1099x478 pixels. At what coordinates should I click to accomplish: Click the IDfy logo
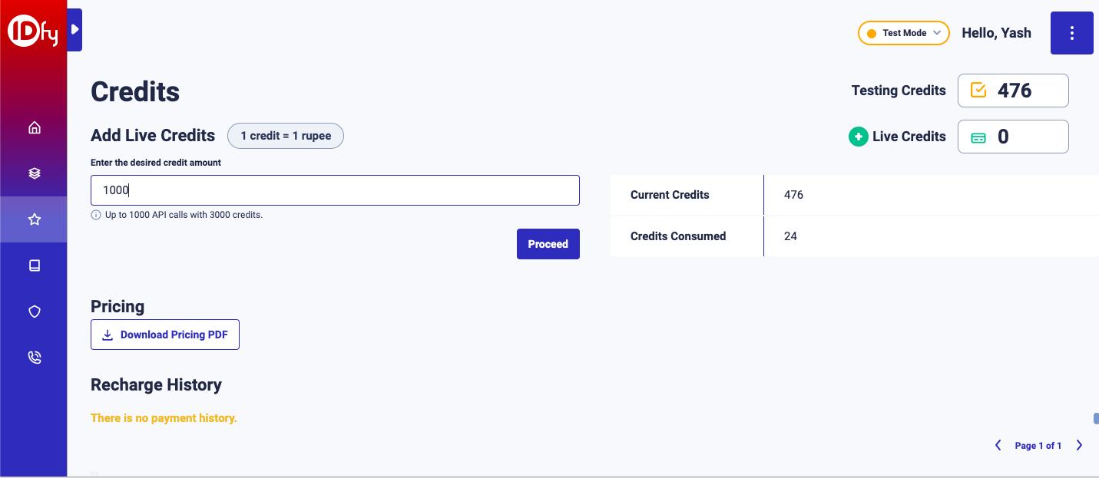33,31
